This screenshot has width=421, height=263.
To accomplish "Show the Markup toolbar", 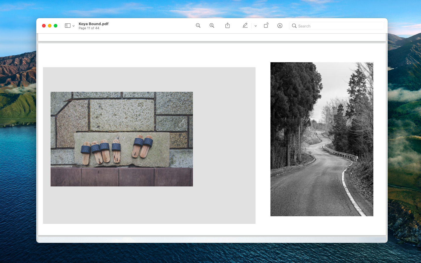I will point(280,26).
